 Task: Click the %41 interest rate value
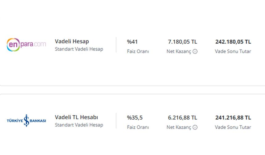coord(132,42)
